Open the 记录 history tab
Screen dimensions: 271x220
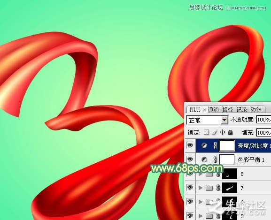click(242, 110)
